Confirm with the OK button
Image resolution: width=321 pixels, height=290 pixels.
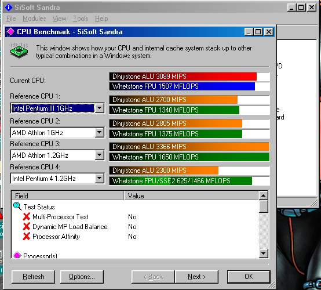click(249, 277)
